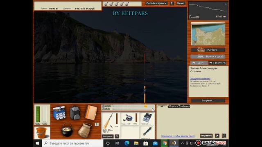
Task: Select the fishing line package slot
Action: (147, 119)
